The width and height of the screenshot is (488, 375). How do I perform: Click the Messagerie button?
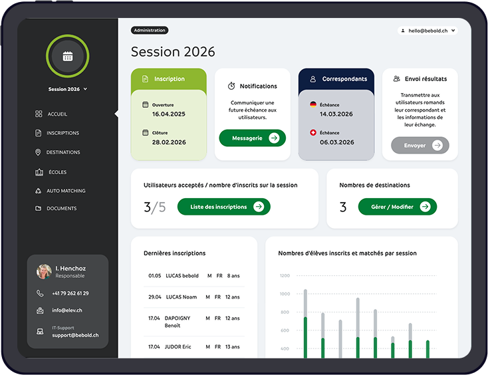pyautogui.click(x=253, y=138)
